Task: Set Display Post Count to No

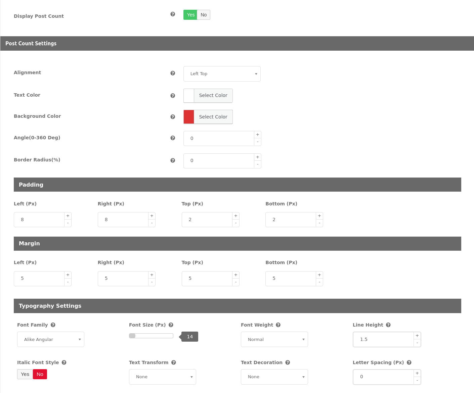Action: pos(204,15)
